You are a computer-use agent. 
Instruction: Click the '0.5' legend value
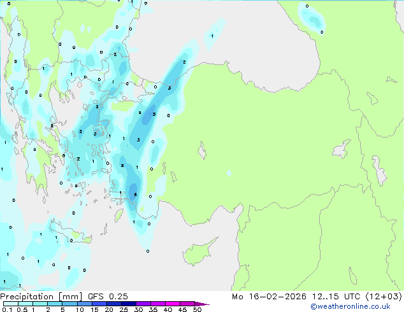(22, 309)
